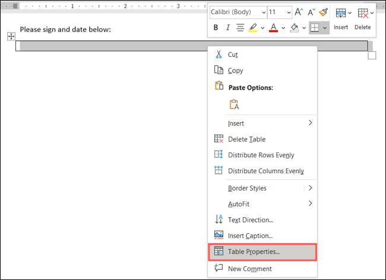
Task: Click the Bold button in mini toolbar
Action: (x=216, y=28)
